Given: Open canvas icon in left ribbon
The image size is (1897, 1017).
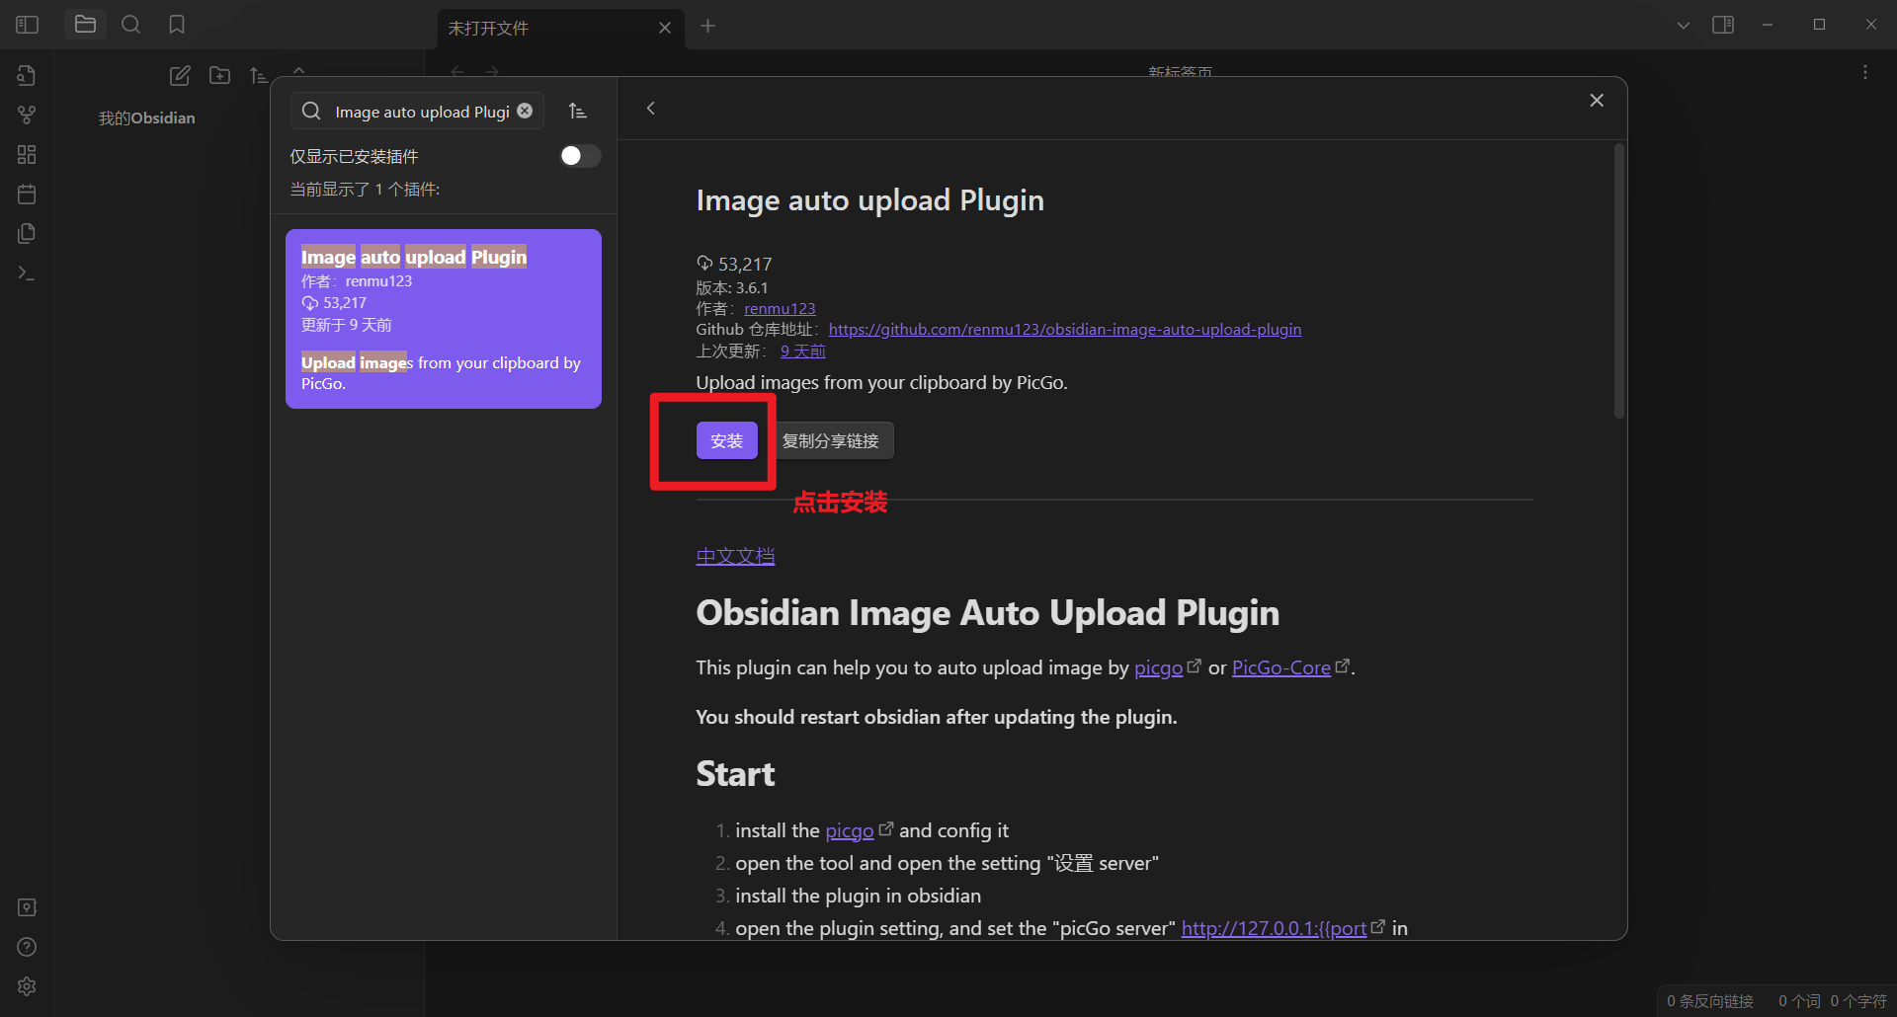Looking at the screenshot, I should [27, 155].
